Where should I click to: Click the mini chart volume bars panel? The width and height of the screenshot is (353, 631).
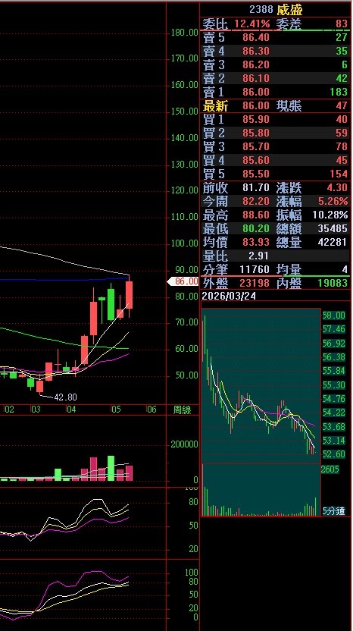(261, 490)
